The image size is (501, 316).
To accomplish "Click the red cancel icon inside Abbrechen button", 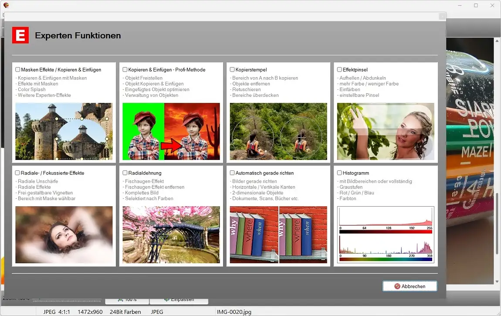I will pos(396,286).
